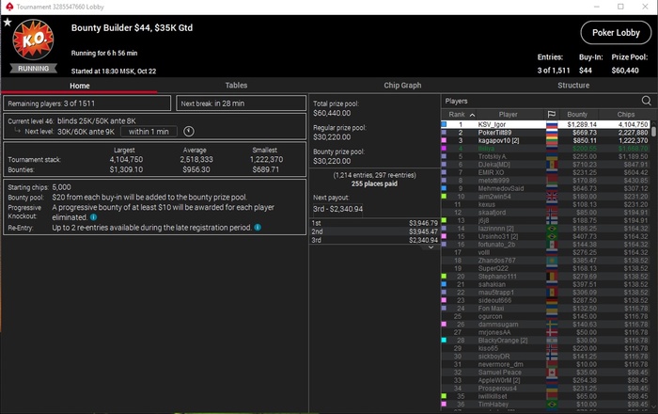Select player row AppleW0rM [2]
Screen dimensions: 658x414
pos(545,380)
